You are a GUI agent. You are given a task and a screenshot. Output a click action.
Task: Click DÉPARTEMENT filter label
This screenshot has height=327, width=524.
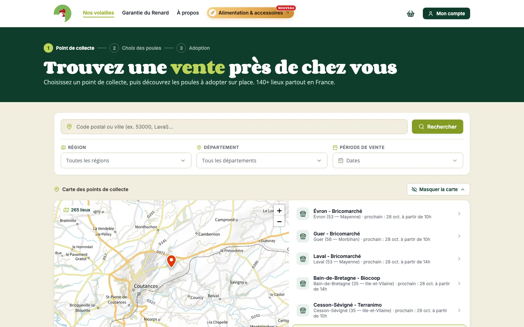(x=221, y=147)
